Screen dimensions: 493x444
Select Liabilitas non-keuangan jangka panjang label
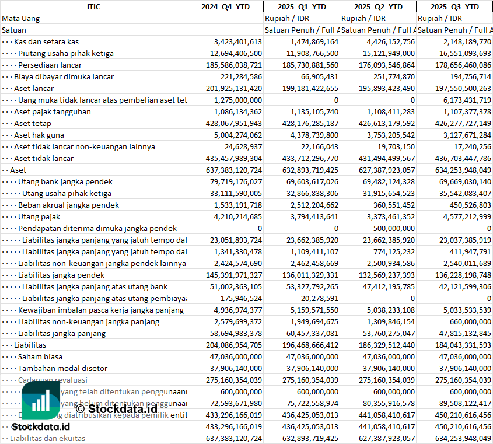[x=88, y=321]
